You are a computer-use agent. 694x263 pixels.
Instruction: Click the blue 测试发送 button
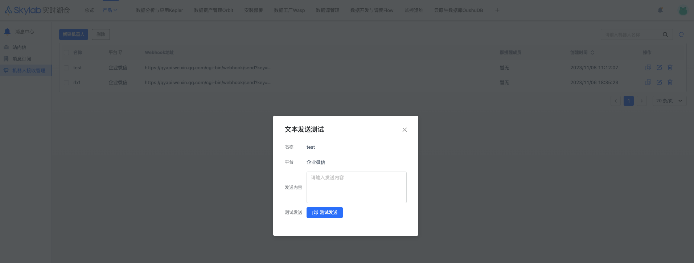pos(324,213)
